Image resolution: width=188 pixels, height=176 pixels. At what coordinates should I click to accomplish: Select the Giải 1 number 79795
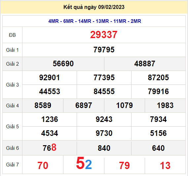click(x=104, y=50)
